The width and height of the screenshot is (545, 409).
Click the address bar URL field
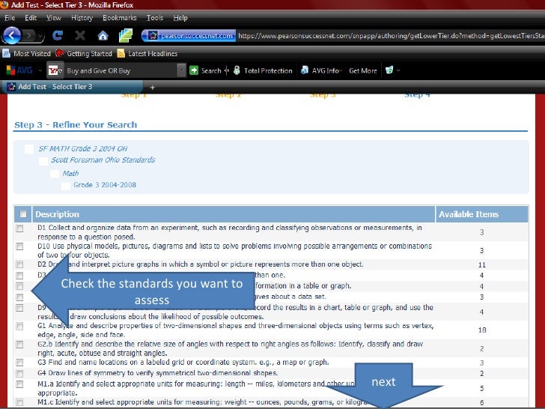click(391, 35)
